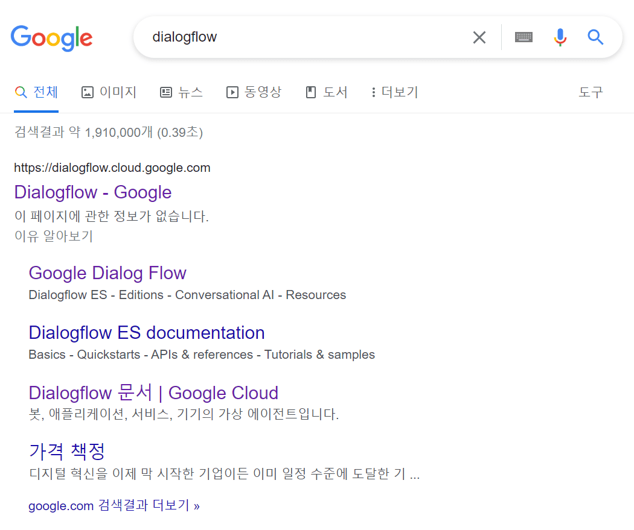Screen dimensions: 634x530
Task: Click the Dialogflow ES - Editions description text
Action: click(x=187, y=295)
